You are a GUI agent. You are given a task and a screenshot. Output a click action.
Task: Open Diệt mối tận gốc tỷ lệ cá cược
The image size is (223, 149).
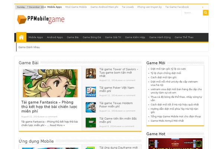168,69
